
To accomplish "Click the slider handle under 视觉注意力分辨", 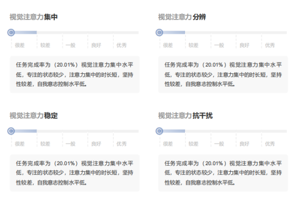I will click(x=159, y=32).
